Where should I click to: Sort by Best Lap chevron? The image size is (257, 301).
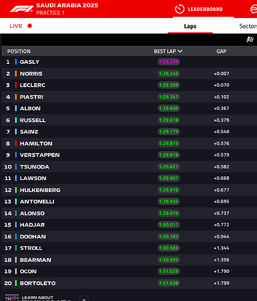point(180,51)
